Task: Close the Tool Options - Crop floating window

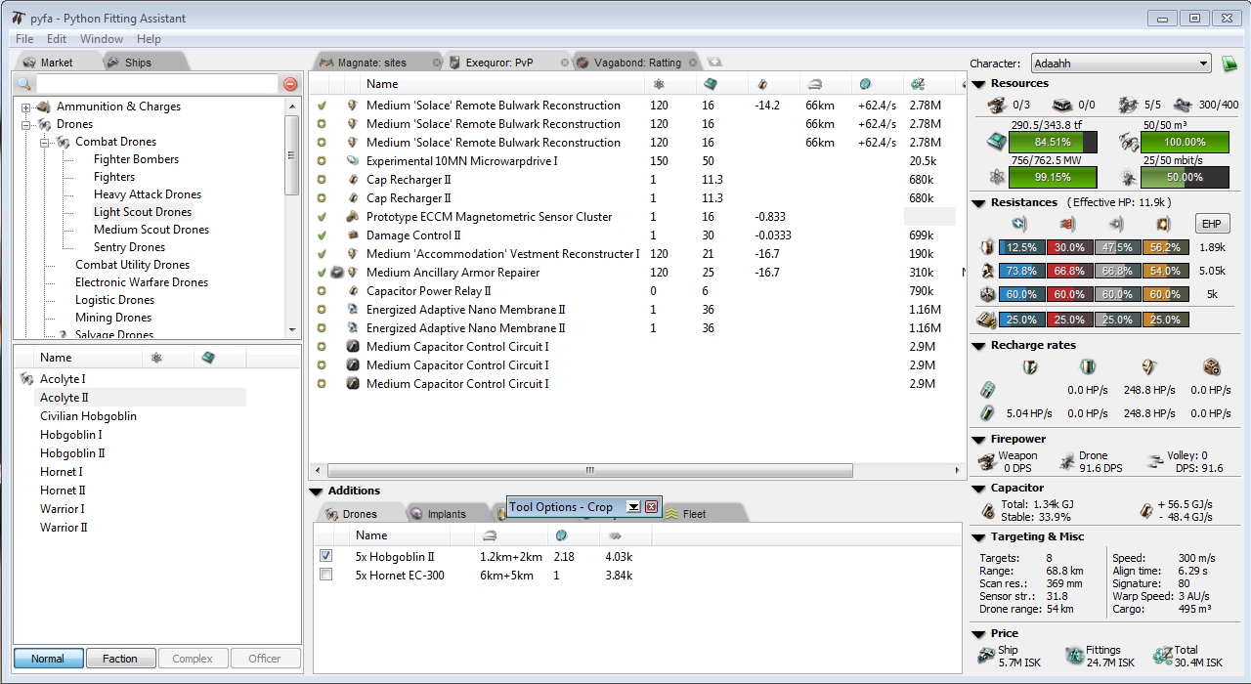Action: pos(652,507)
